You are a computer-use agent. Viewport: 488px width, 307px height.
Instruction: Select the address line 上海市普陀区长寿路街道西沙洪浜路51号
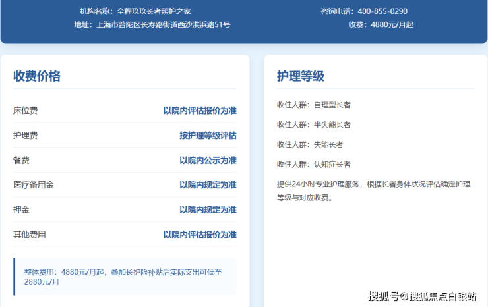tap(164, 25)
